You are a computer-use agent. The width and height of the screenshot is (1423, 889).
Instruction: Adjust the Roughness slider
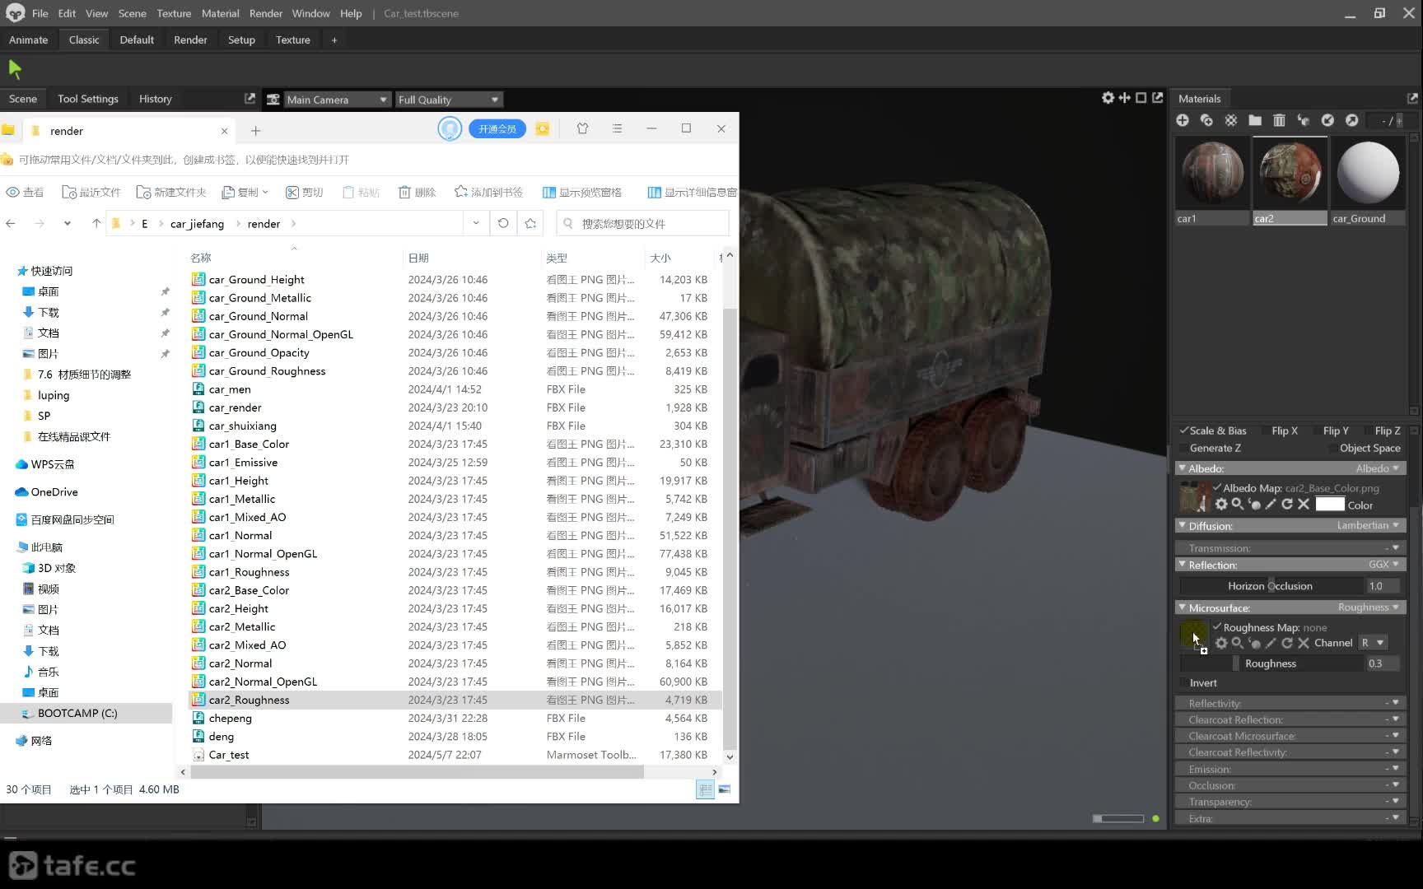1271,663
